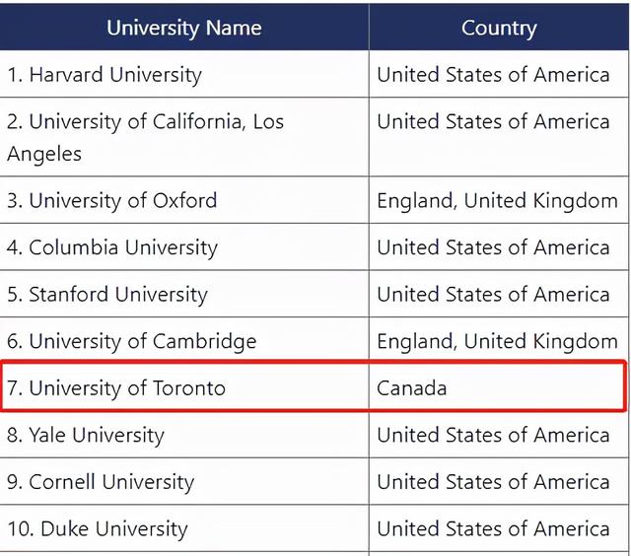Select the highlighted University of Toronto cell

(x=116, y=388)
